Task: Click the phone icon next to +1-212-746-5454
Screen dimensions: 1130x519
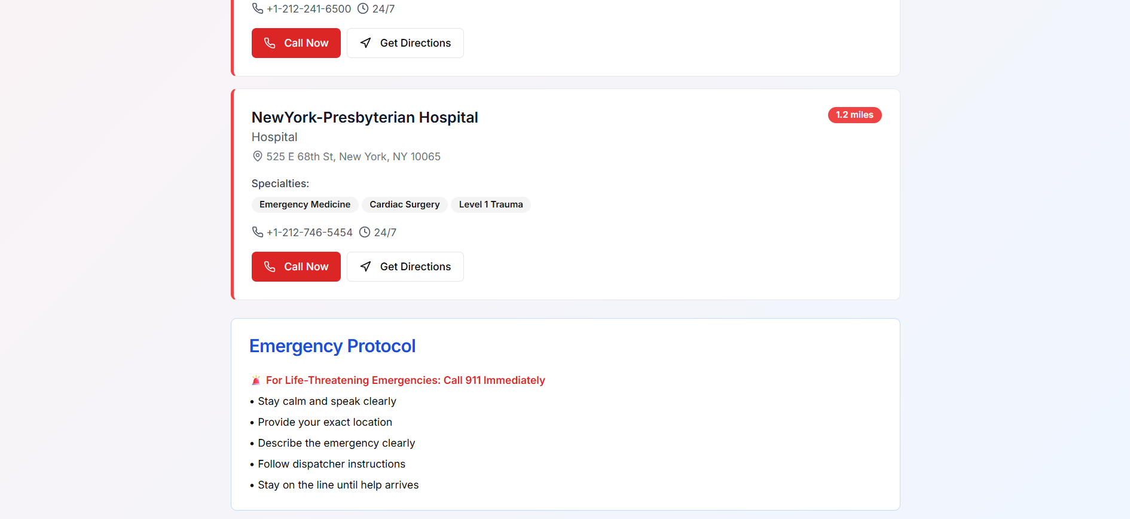Action: 257,232
